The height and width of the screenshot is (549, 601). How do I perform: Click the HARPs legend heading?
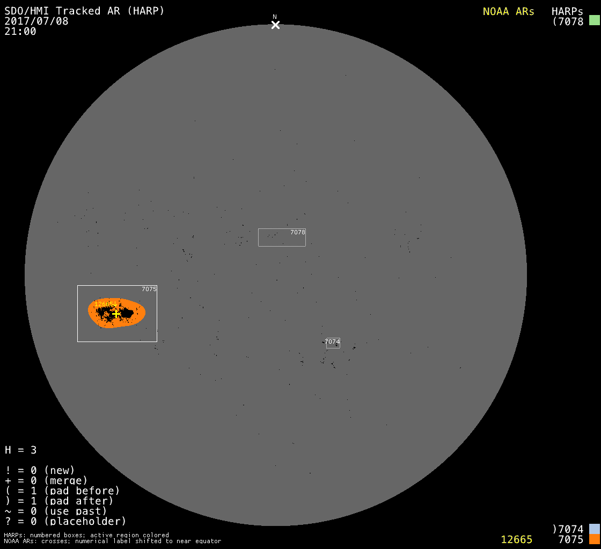(x=567, y=11)
